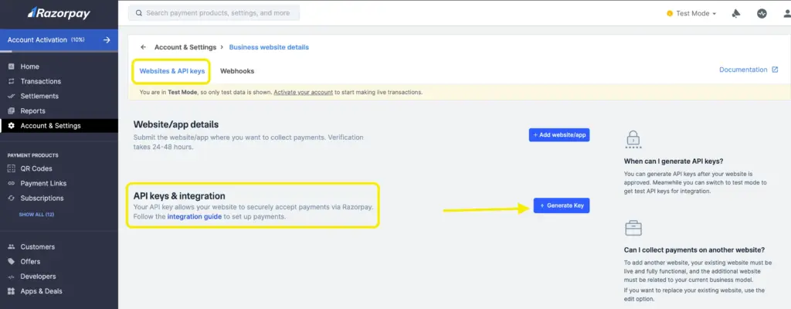Viewport: 791px width, 309px height.
Task: Click the Add website/app button
Action: (559, 135)
